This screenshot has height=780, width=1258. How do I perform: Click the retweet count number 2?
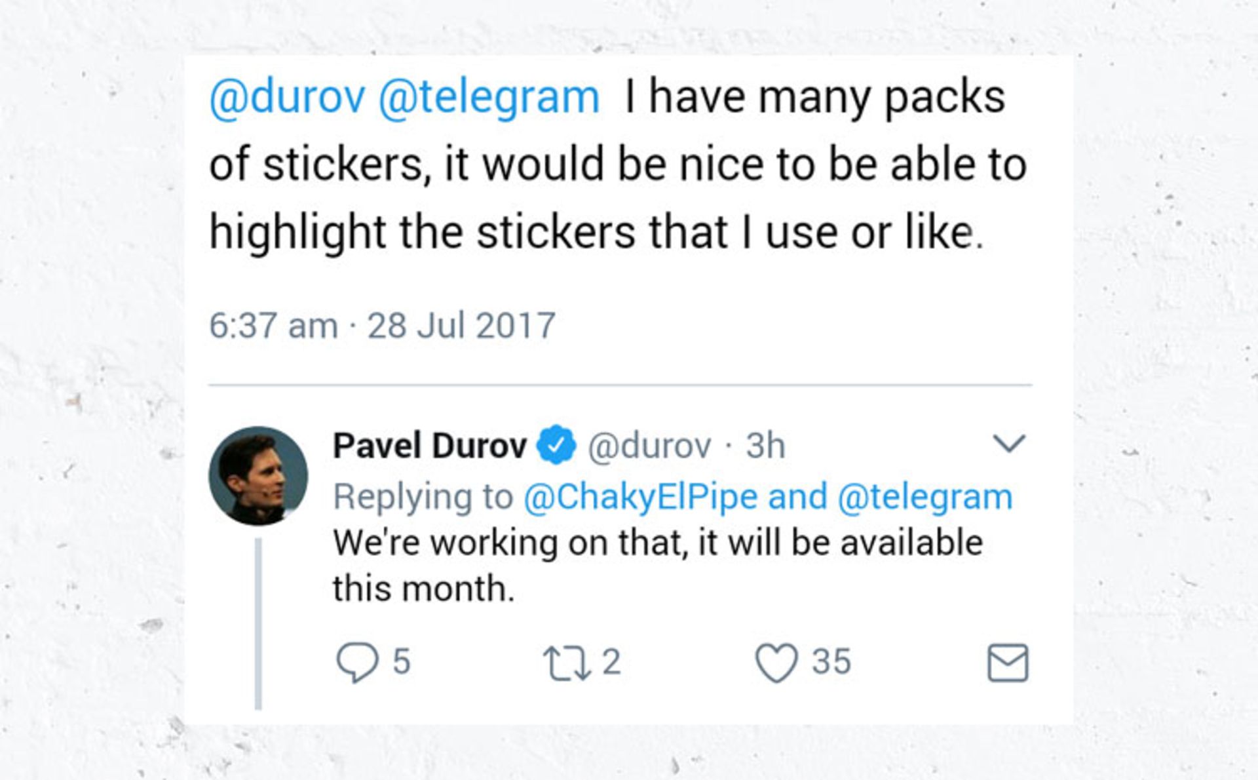(611, 661)
